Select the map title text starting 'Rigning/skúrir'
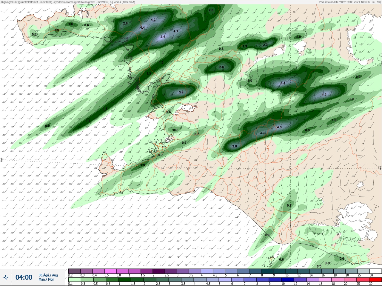The width and height of the screenshot is (382, 286). pos(68,2)
